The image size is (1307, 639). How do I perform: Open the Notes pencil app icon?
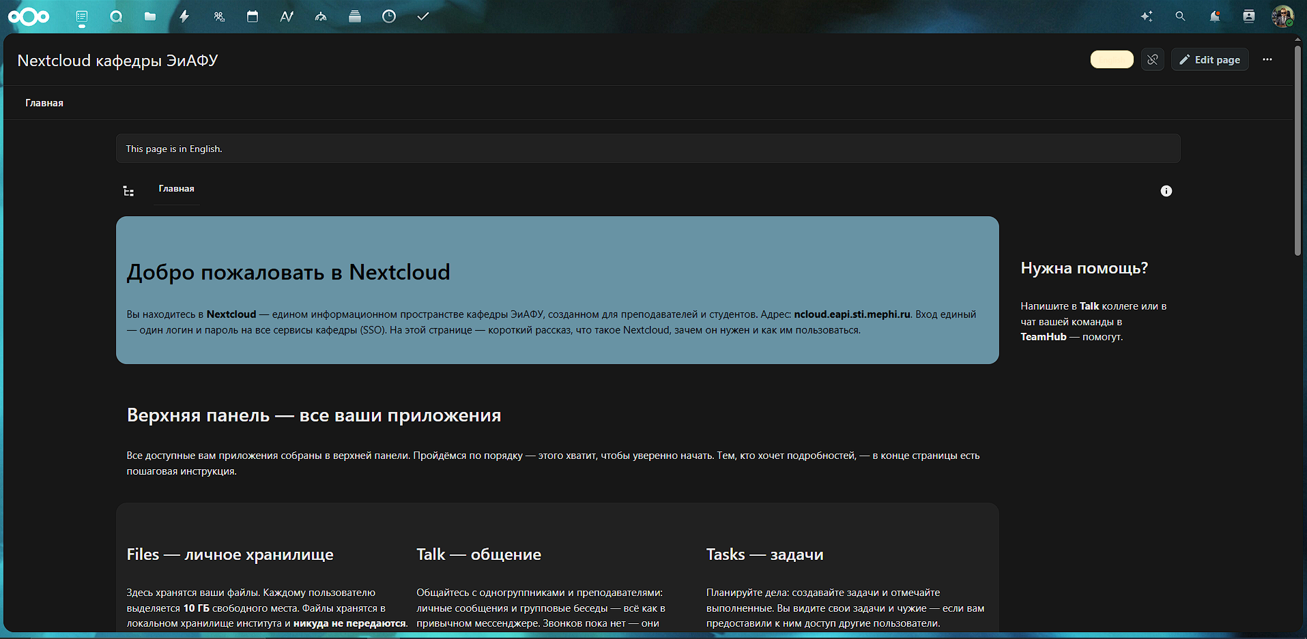(287, 16)
